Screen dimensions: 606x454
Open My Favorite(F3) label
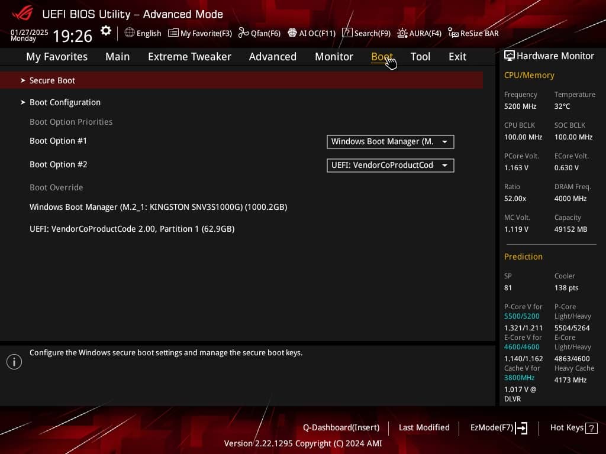(x=206, y=33)
